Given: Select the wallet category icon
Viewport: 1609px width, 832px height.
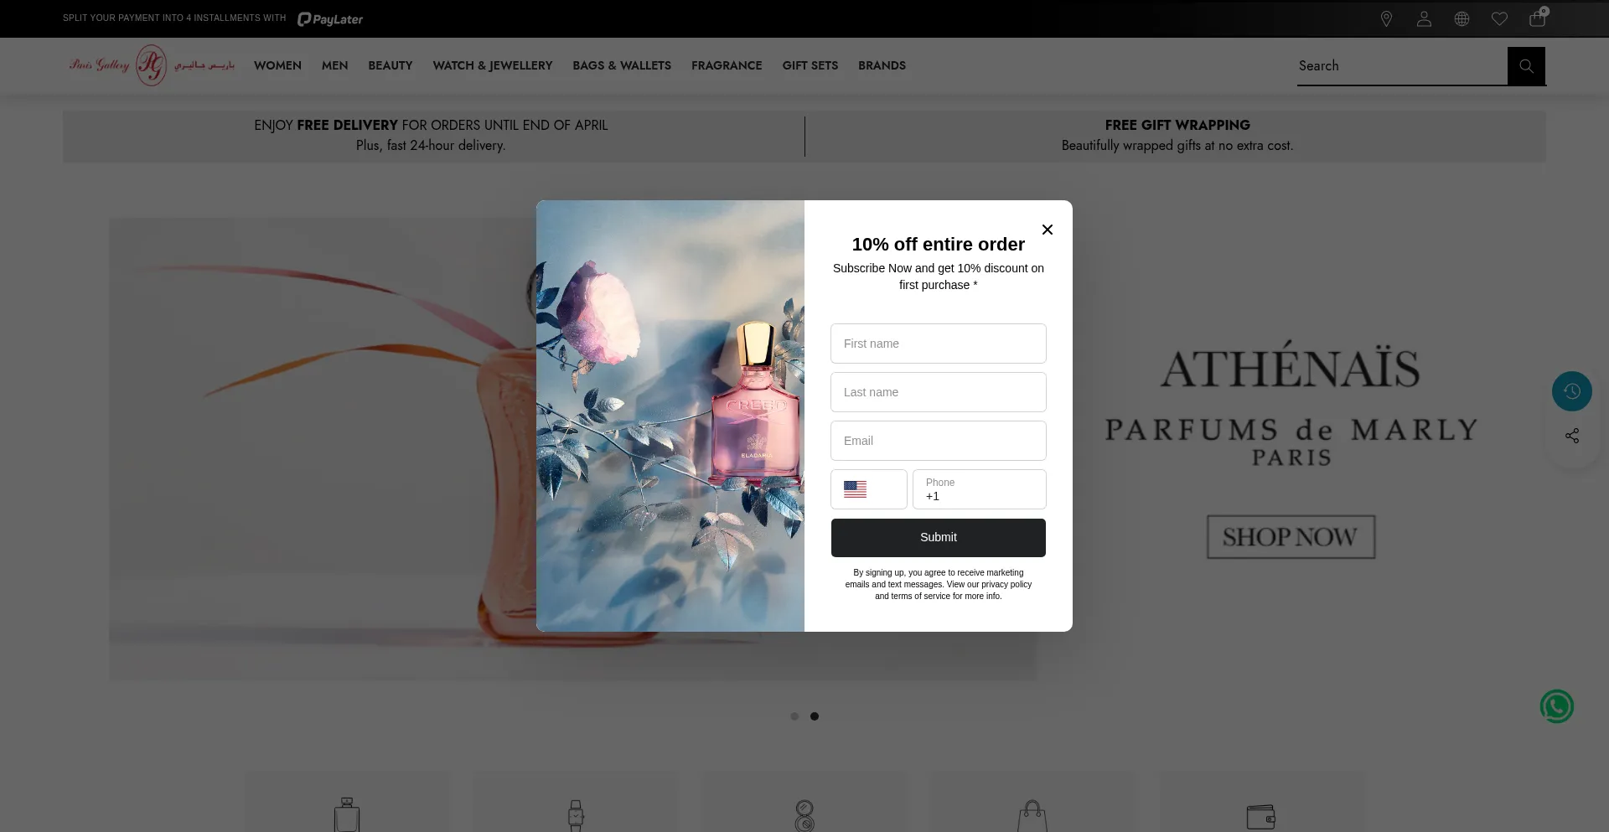Looking at the screenshot, I should 1261,817.
